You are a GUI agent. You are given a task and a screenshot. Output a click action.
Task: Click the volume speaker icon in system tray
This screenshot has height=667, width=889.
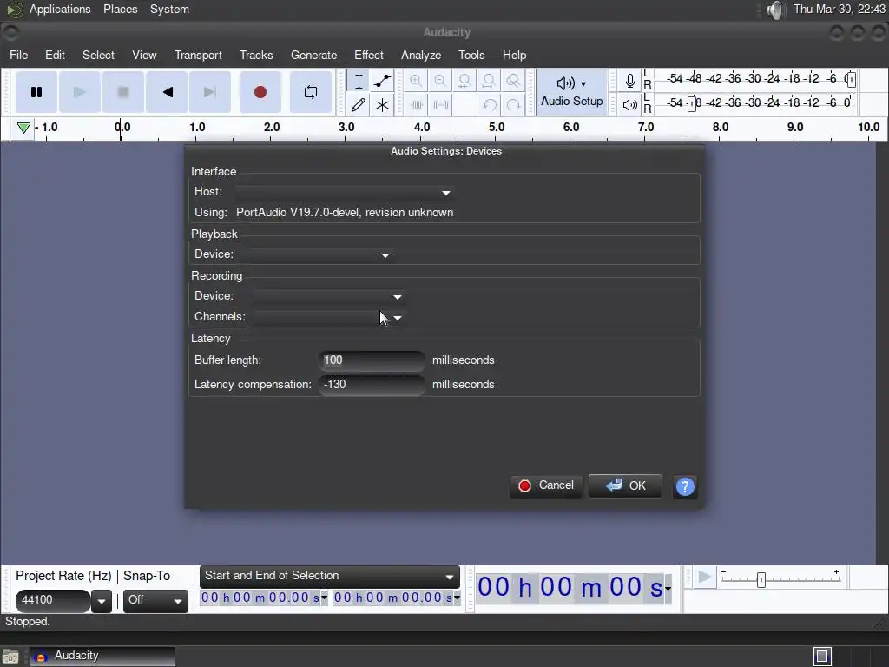[774, 10]
